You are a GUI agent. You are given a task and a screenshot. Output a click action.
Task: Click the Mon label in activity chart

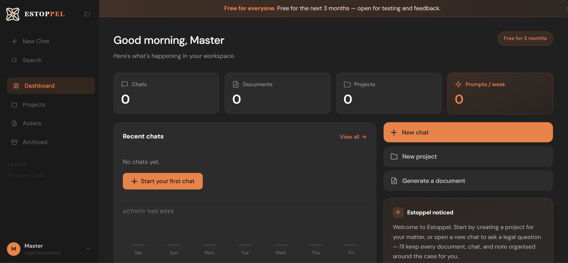click(209, 253)
